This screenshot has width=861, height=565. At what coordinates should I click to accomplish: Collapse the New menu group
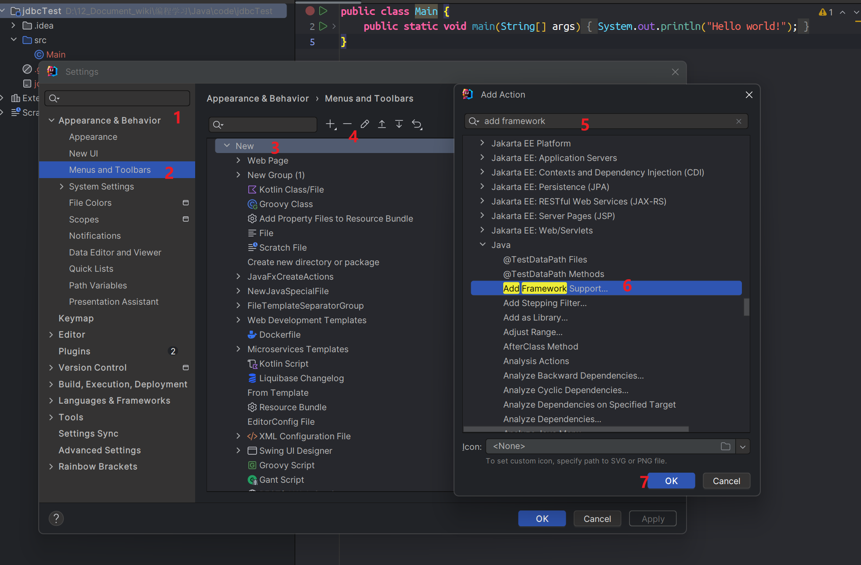227,146
